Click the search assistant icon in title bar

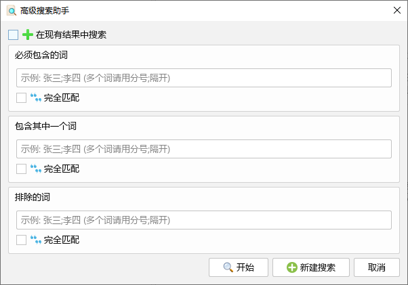(x=11, y=10)
